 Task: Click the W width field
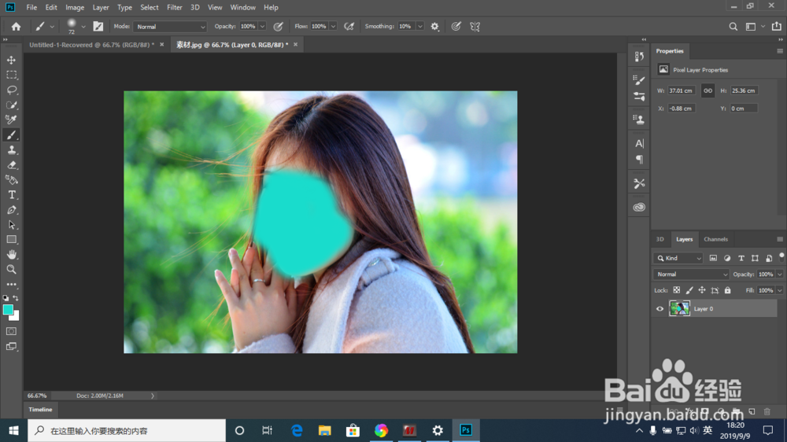681,90
